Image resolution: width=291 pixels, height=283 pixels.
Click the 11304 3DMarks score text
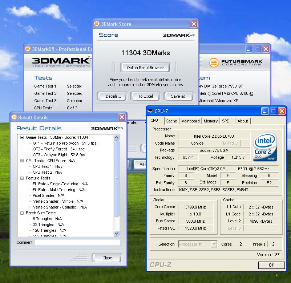coord(145,53)
